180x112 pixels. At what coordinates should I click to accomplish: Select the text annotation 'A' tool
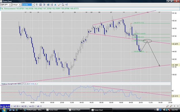click(55, 5)
